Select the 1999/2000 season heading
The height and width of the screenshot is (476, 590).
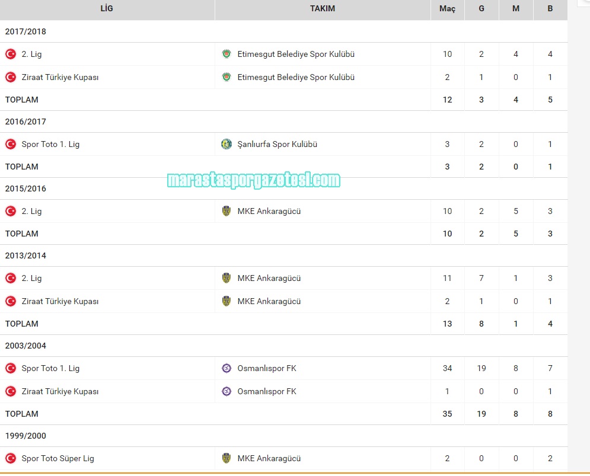[25, 436]
